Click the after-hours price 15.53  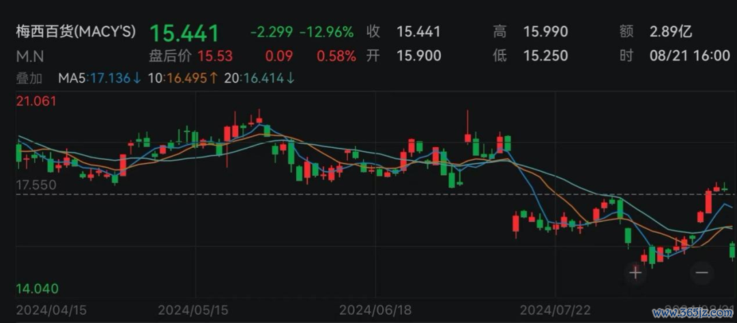(x=215, y=57)
